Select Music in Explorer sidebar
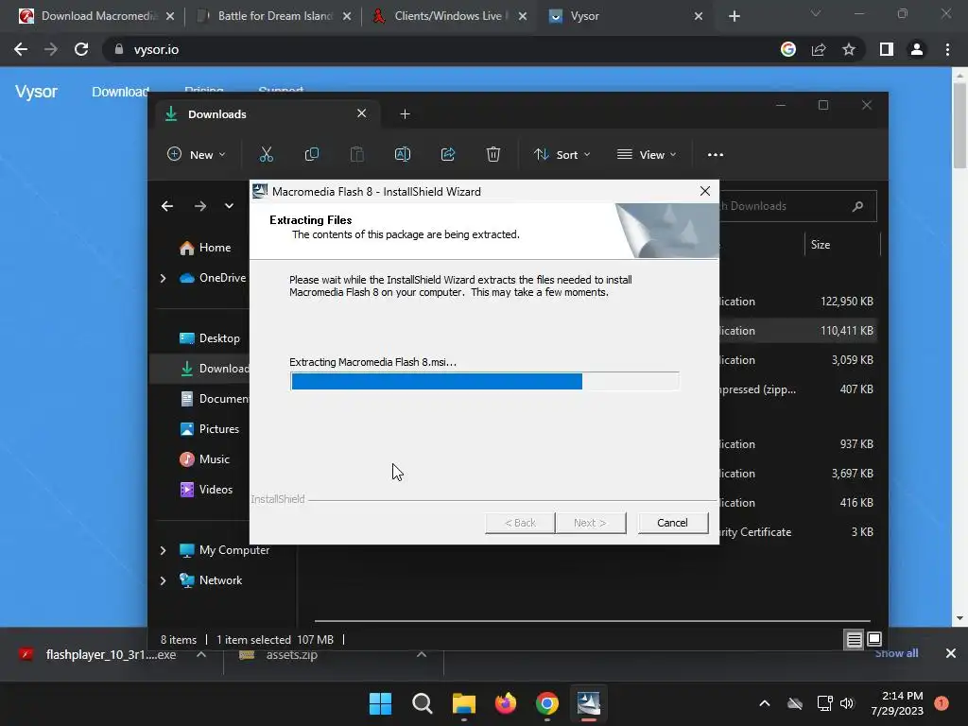The width and height of the screenshot is (968, 726). (x=204, y=459)
